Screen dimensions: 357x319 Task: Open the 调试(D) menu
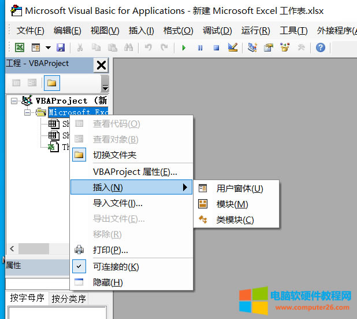point(217,31)
